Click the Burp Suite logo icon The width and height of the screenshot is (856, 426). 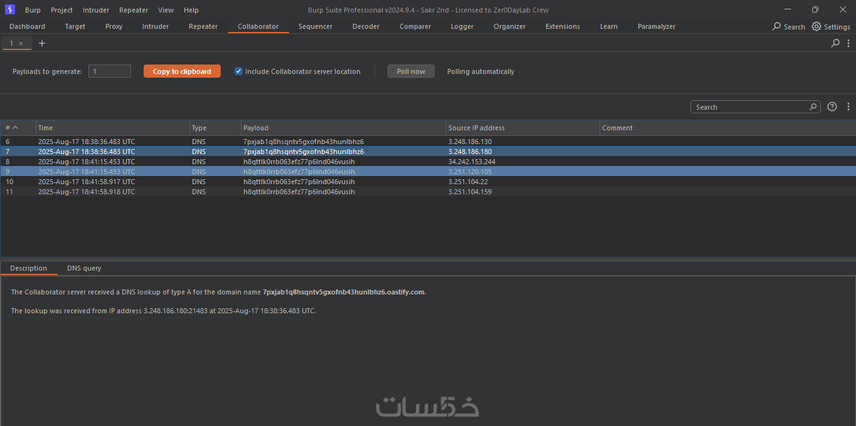coord(10,9)
